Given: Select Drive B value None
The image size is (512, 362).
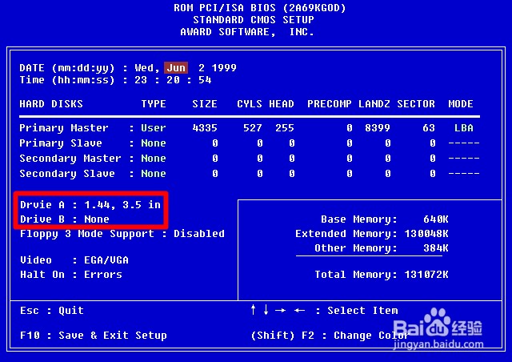Looking at the screenshot, I should coord(97,219).
